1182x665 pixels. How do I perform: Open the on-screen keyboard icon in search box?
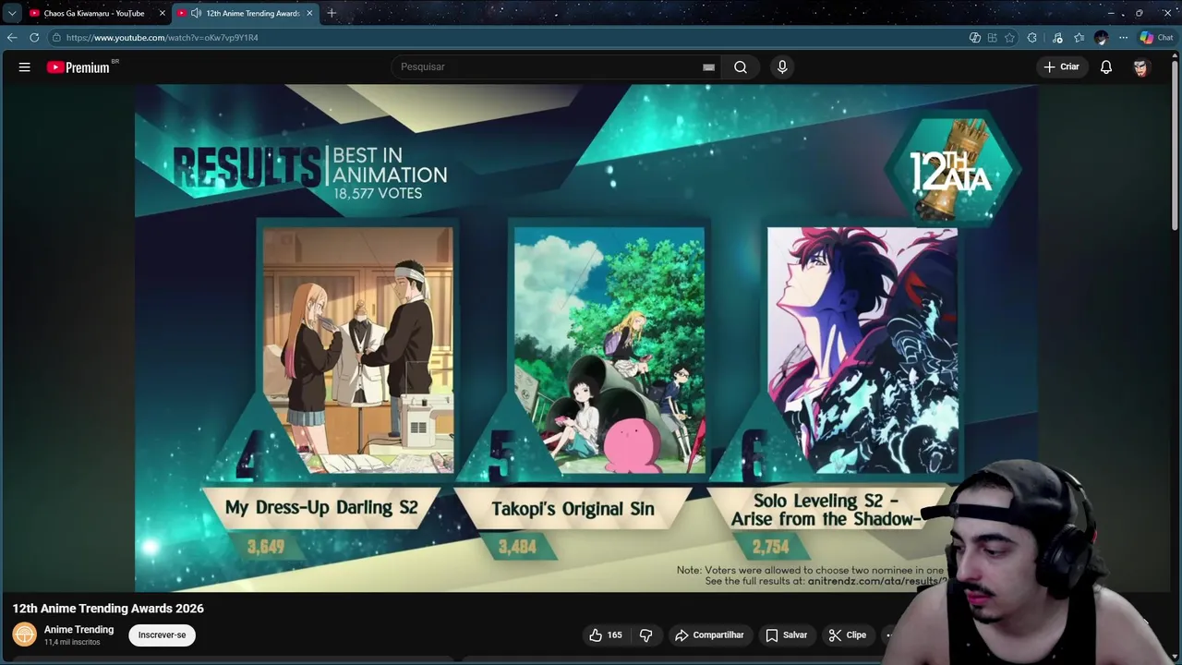[708, 66]
